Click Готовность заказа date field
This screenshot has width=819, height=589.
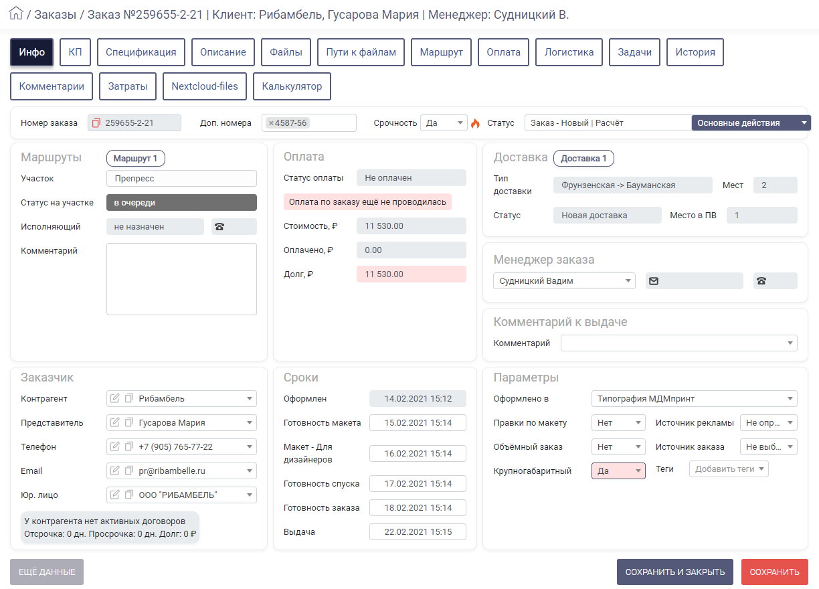tap(418, 508)
